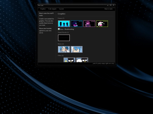Click the 'Please don't hotlink' paragraph

pyautogui.click(x=45, y=31)
